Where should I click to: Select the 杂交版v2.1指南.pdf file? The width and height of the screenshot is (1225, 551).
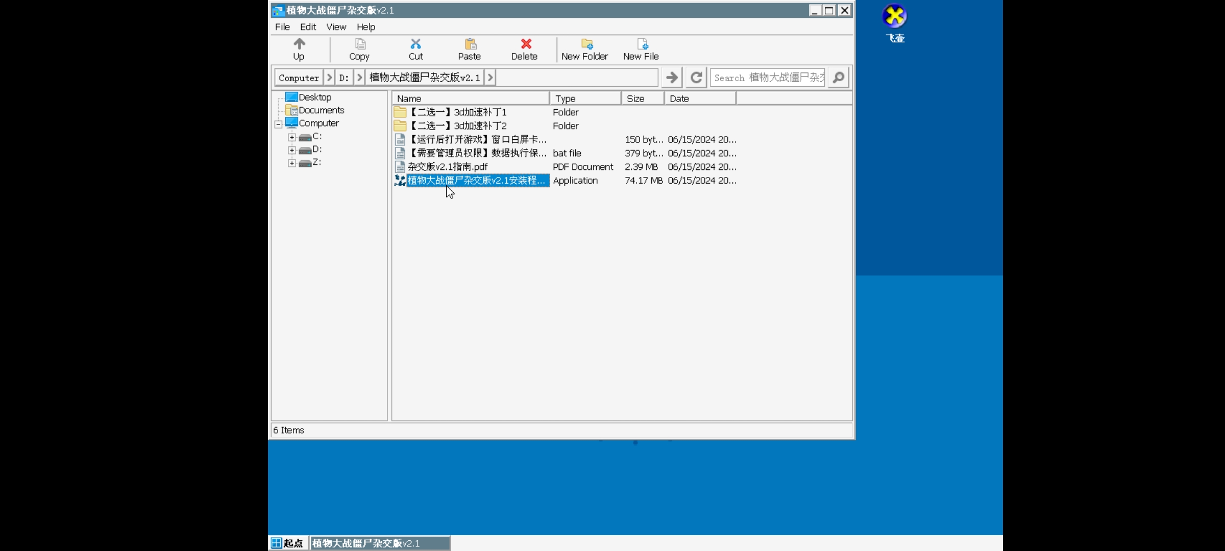point(447,167)
